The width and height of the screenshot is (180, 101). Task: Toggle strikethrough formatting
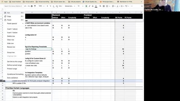[x=93, y=6]
